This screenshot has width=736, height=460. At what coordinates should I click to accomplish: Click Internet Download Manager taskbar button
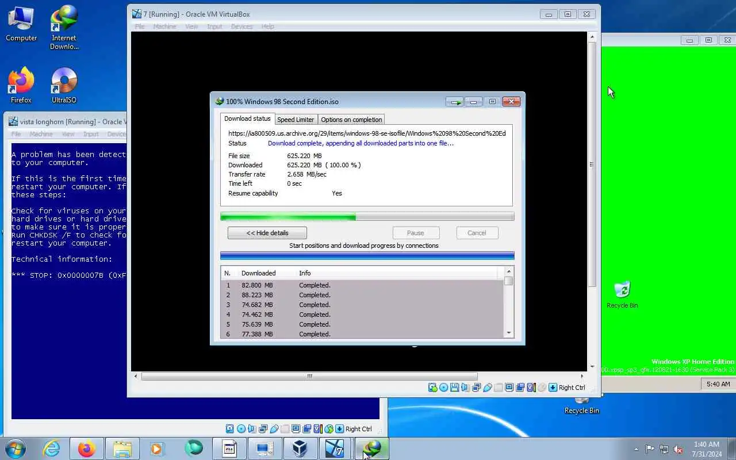(x=372, y=448)
